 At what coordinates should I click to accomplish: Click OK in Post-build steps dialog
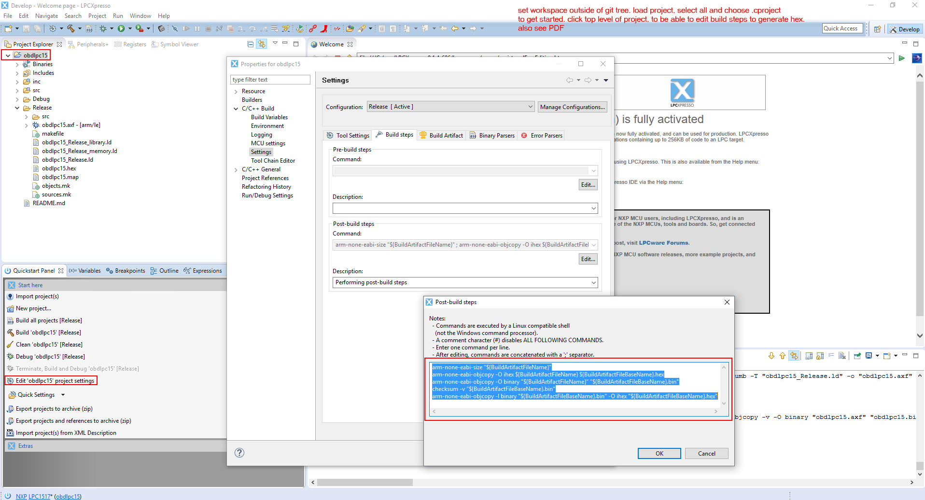coord(659,454)
